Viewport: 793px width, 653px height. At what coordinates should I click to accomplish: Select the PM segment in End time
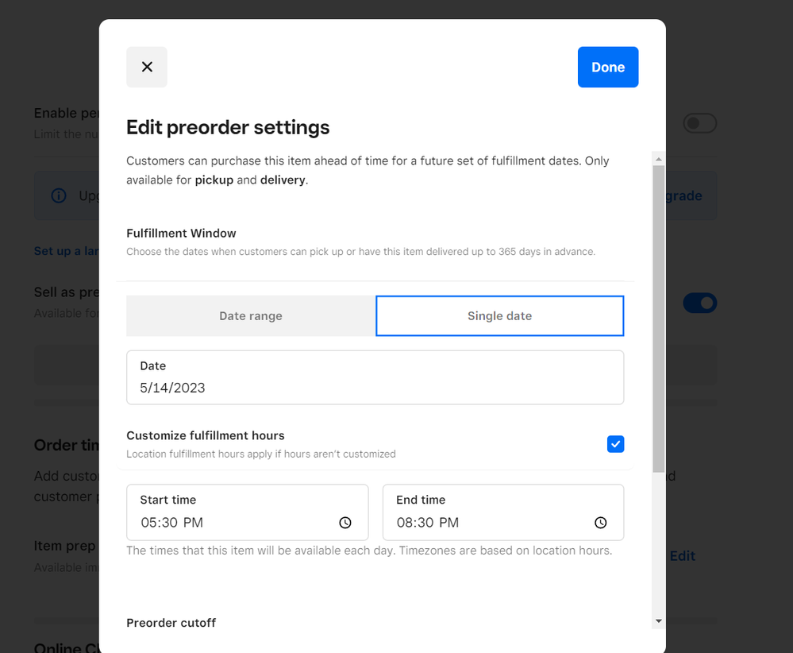tap(449, 523)
